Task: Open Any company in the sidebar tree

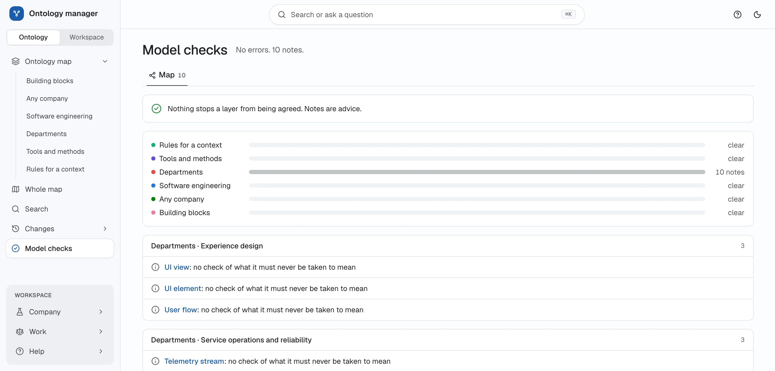Action: point(47,99)
